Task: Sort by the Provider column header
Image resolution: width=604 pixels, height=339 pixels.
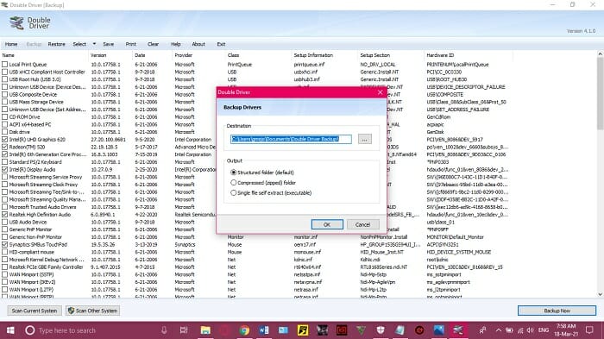Action: (183, 55)
